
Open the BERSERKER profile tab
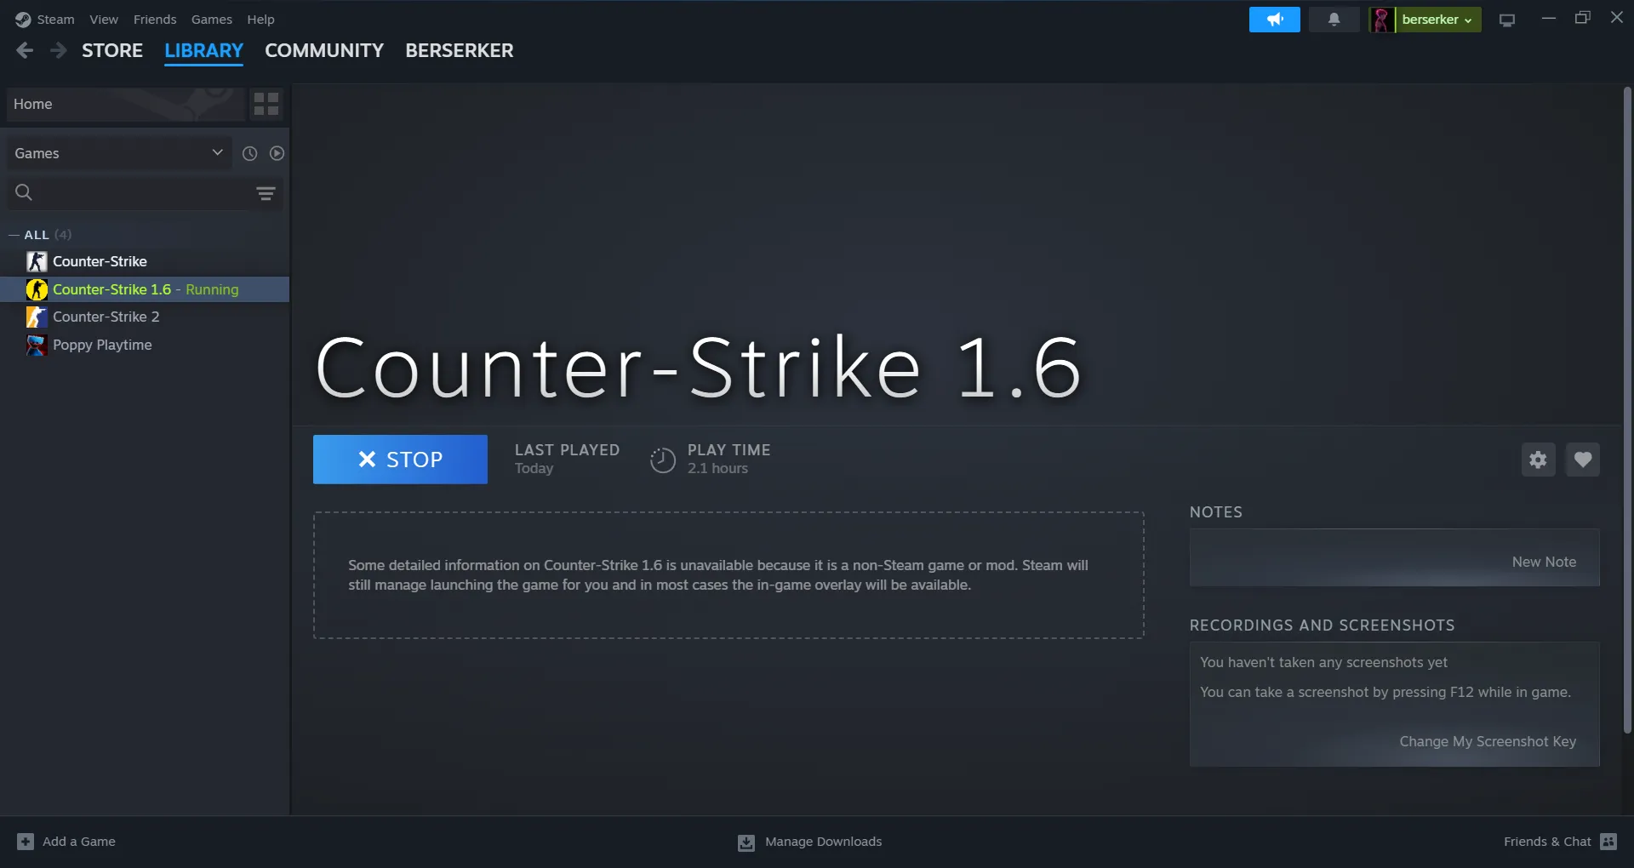(x=460, y=50)
